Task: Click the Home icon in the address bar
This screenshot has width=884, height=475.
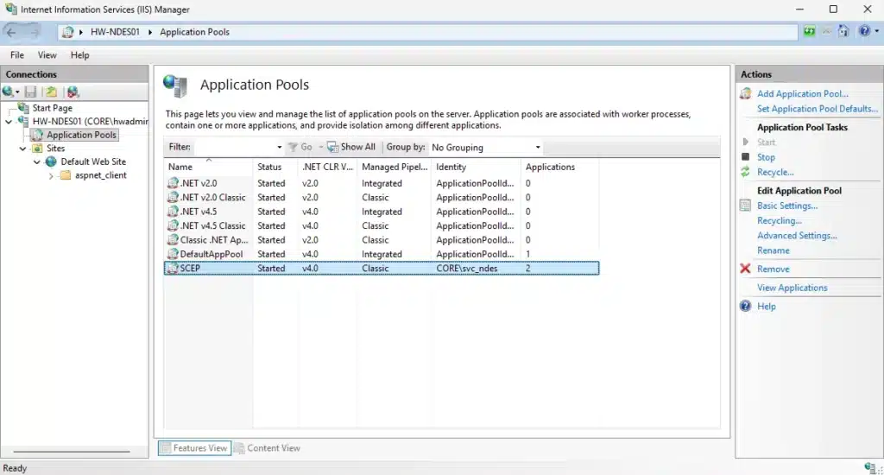Action: 843,31
